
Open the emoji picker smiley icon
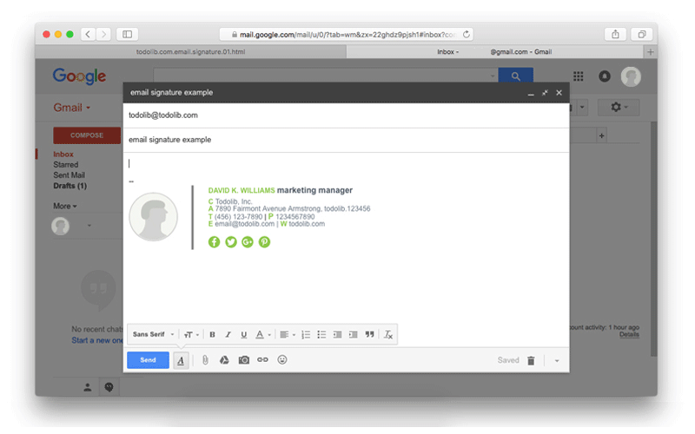point(282,359)
